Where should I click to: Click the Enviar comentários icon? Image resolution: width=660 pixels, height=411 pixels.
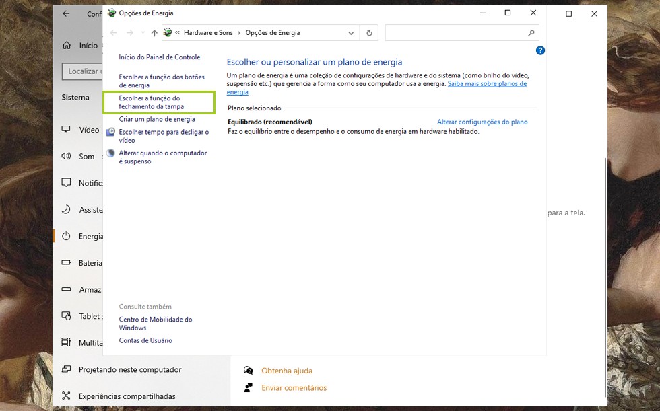click(249, 388)
